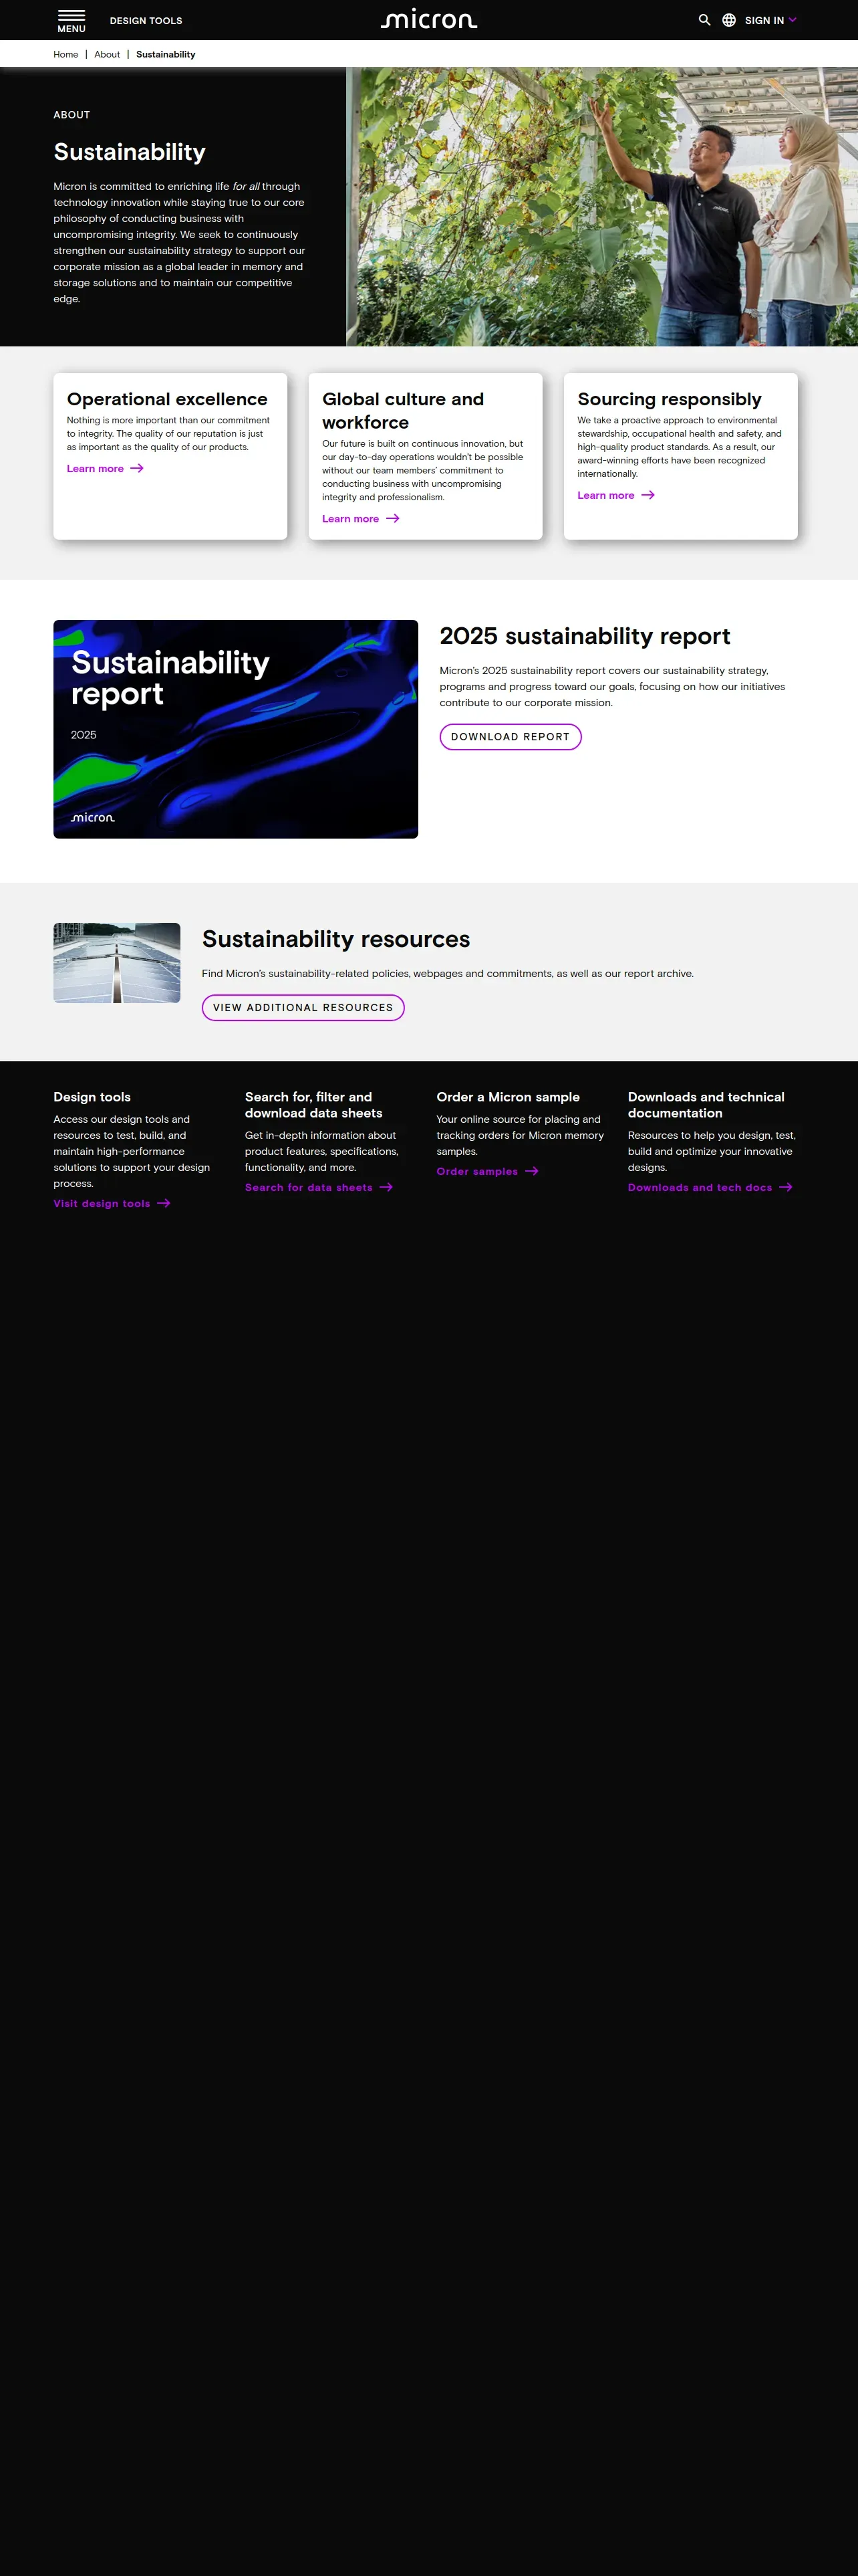Click the 2025 sustainability report heading
The width and height of the screenshot is (858, 2576).
pos(584,636)
